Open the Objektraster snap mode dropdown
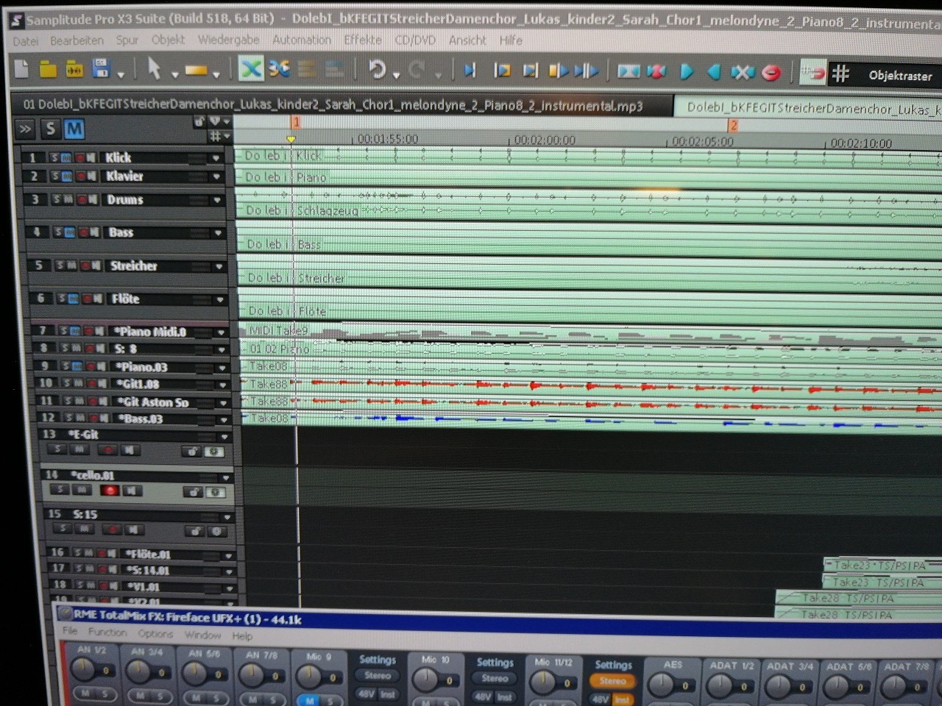Screen dimensions: 942x706 click(x=899, y=76)
